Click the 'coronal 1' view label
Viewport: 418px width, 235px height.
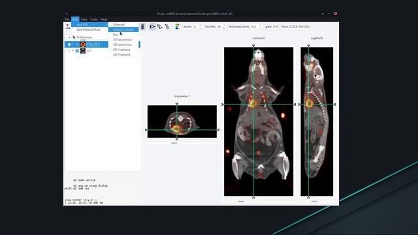(x=259, y=38)
